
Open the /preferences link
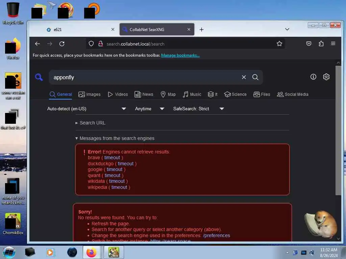point(217,235)
